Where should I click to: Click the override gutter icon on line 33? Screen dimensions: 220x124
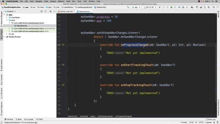[63, 85]
